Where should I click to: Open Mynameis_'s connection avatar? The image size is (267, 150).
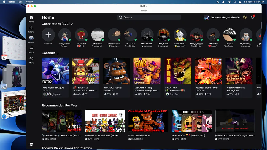pos(246,35)
